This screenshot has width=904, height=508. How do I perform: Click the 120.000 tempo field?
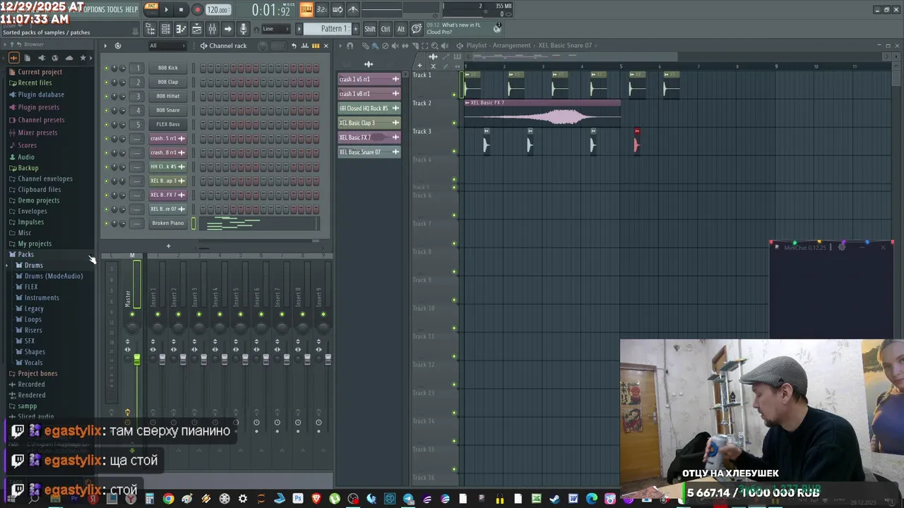click(x=218, y=10)
